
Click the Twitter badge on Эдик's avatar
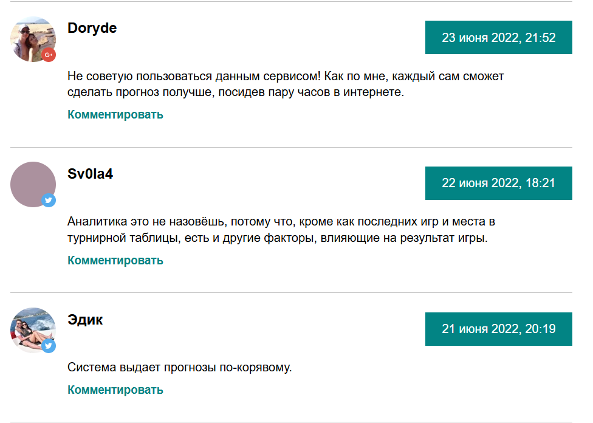(49, 346)
